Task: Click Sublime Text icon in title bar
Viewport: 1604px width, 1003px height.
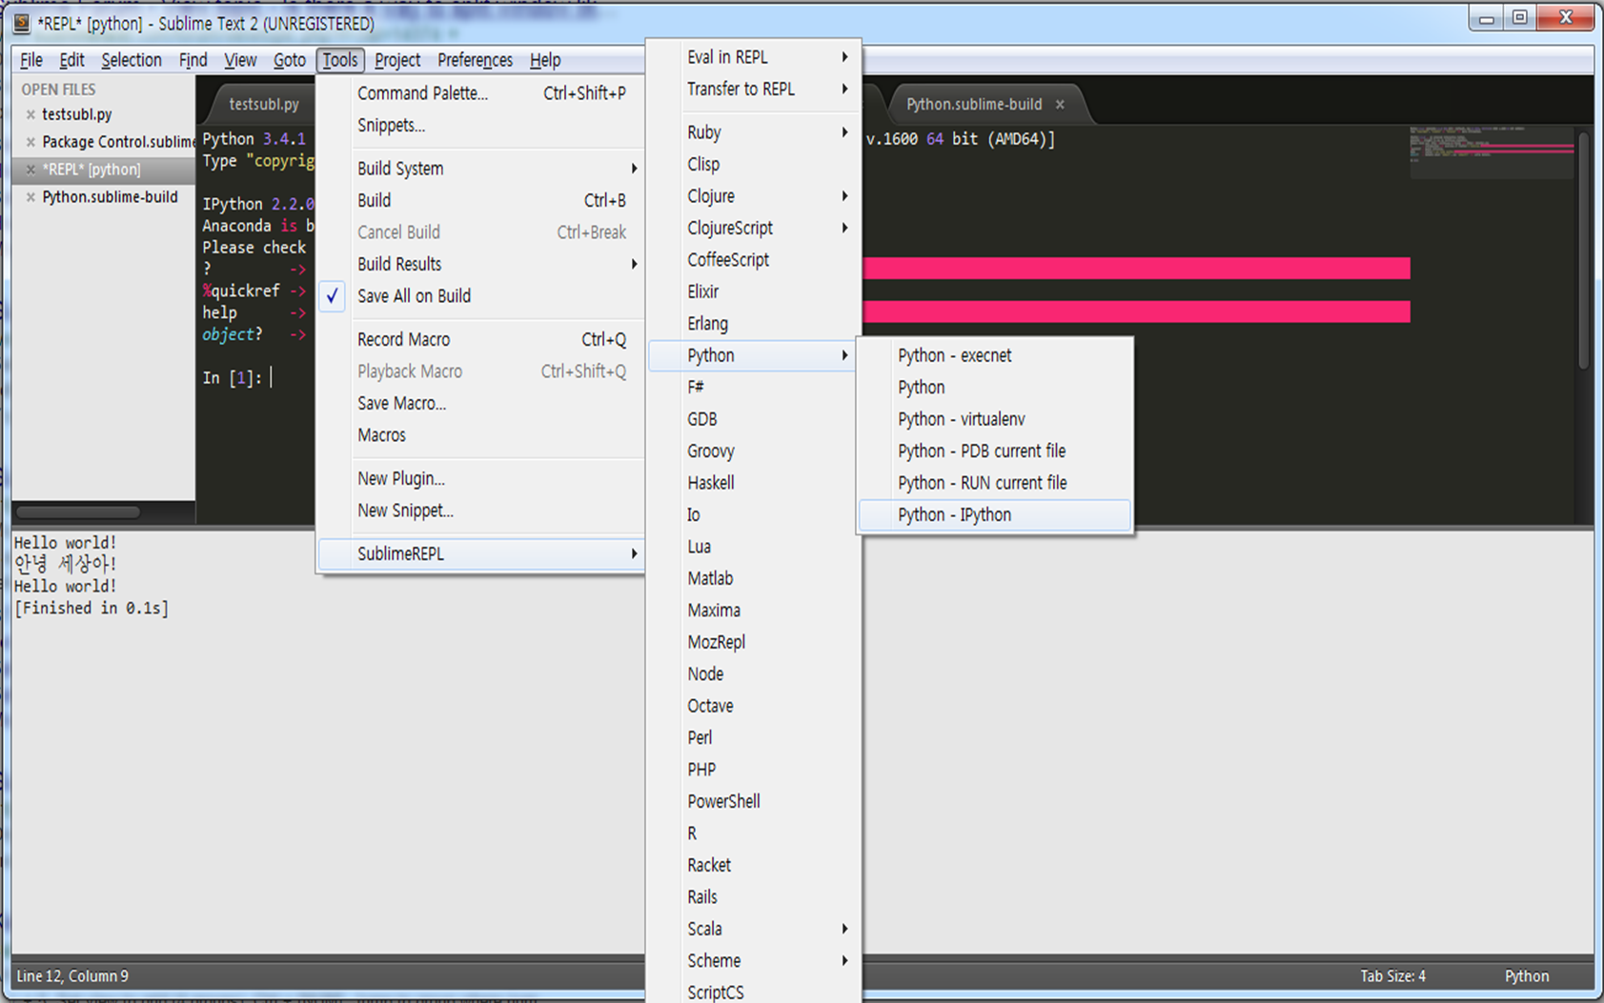Action: point(21,23)
